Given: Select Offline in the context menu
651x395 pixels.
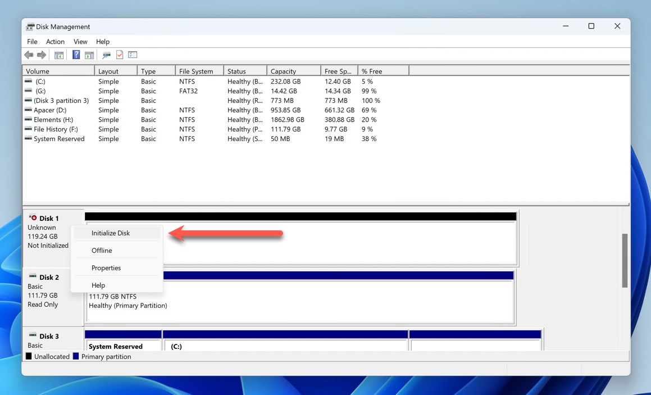Looking at the screenshot, I should tap(102, 250).
